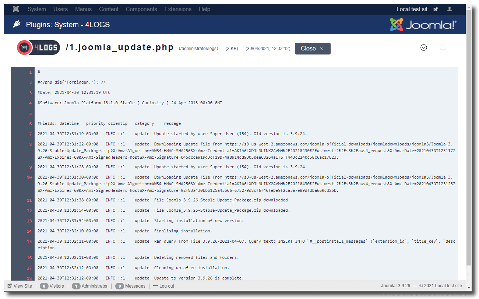The height and width of the screenshot is (299, 479).
Task: Open the Components menu
Action: (x=141, y=9)
